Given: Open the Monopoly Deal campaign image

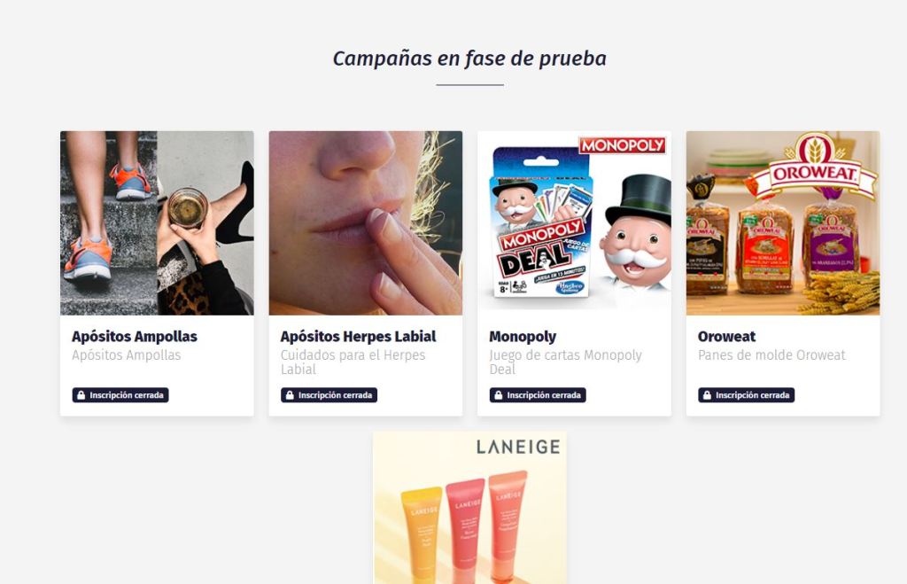Looking at the screenshot, I should pyautogui.click(x=574, y=223).
